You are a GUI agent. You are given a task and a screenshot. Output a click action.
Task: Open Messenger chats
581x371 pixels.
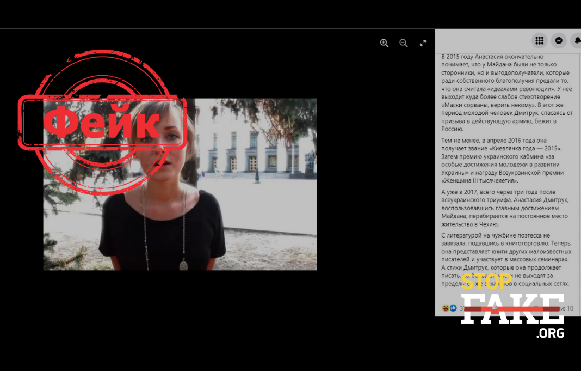pos(559,40)
